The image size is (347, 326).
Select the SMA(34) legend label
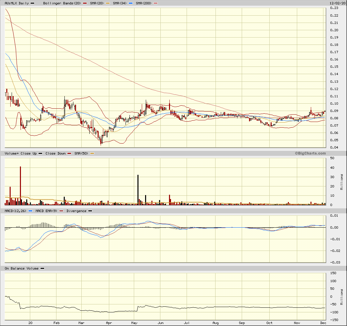(x=120, y=3)
